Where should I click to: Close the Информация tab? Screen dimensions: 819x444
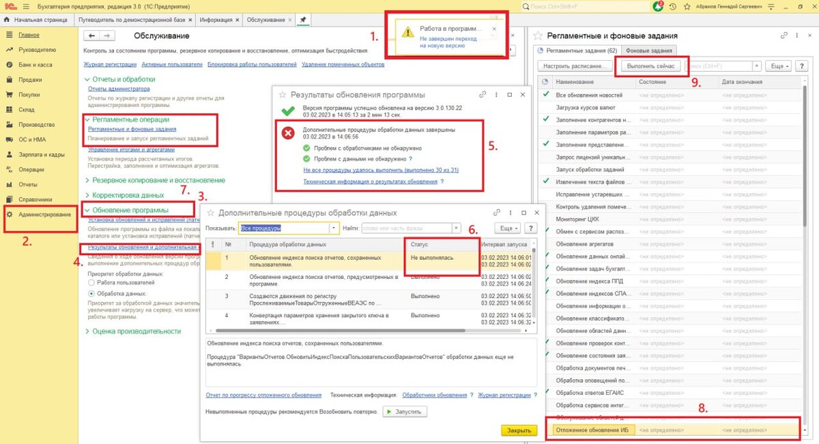click(x=237, y=20)
